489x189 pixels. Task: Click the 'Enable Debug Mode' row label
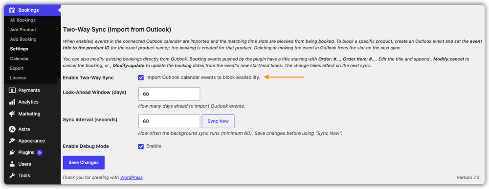pos(86,146)
